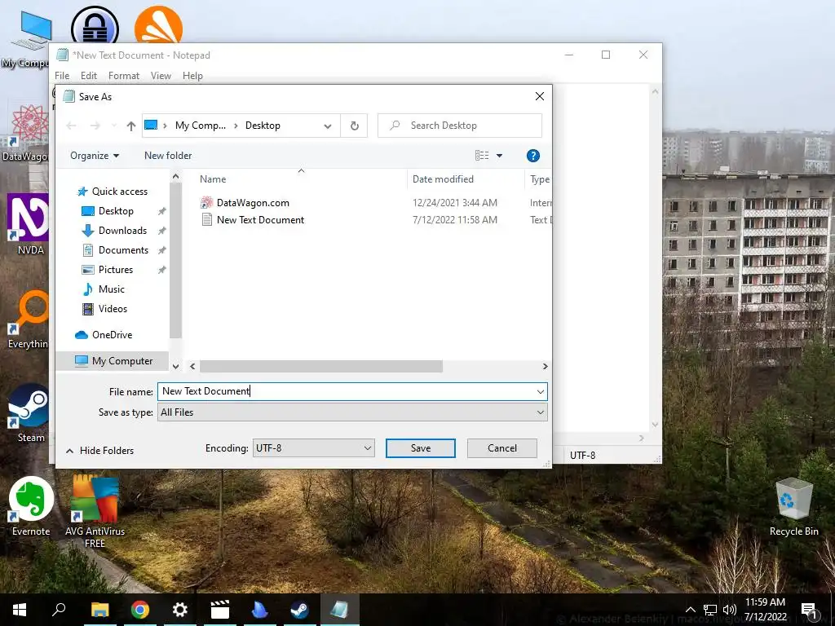Open the Organize menu
The height and width of the screenshot is (626, 835).
tap(95, 156)
